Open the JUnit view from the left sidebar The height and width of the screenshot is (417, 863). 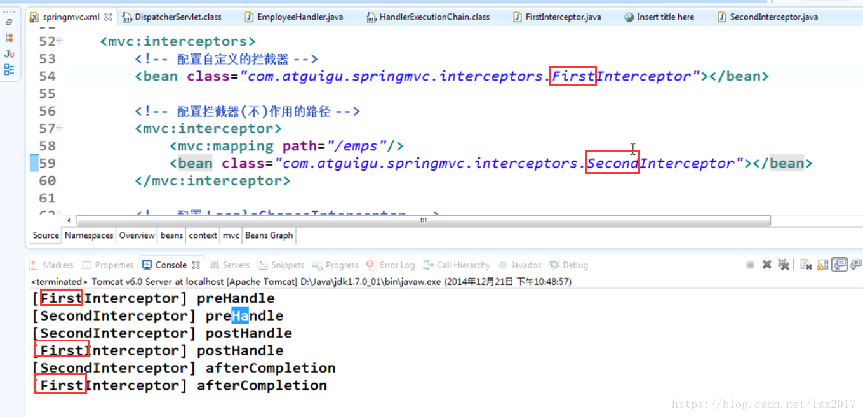pos(9,54)
